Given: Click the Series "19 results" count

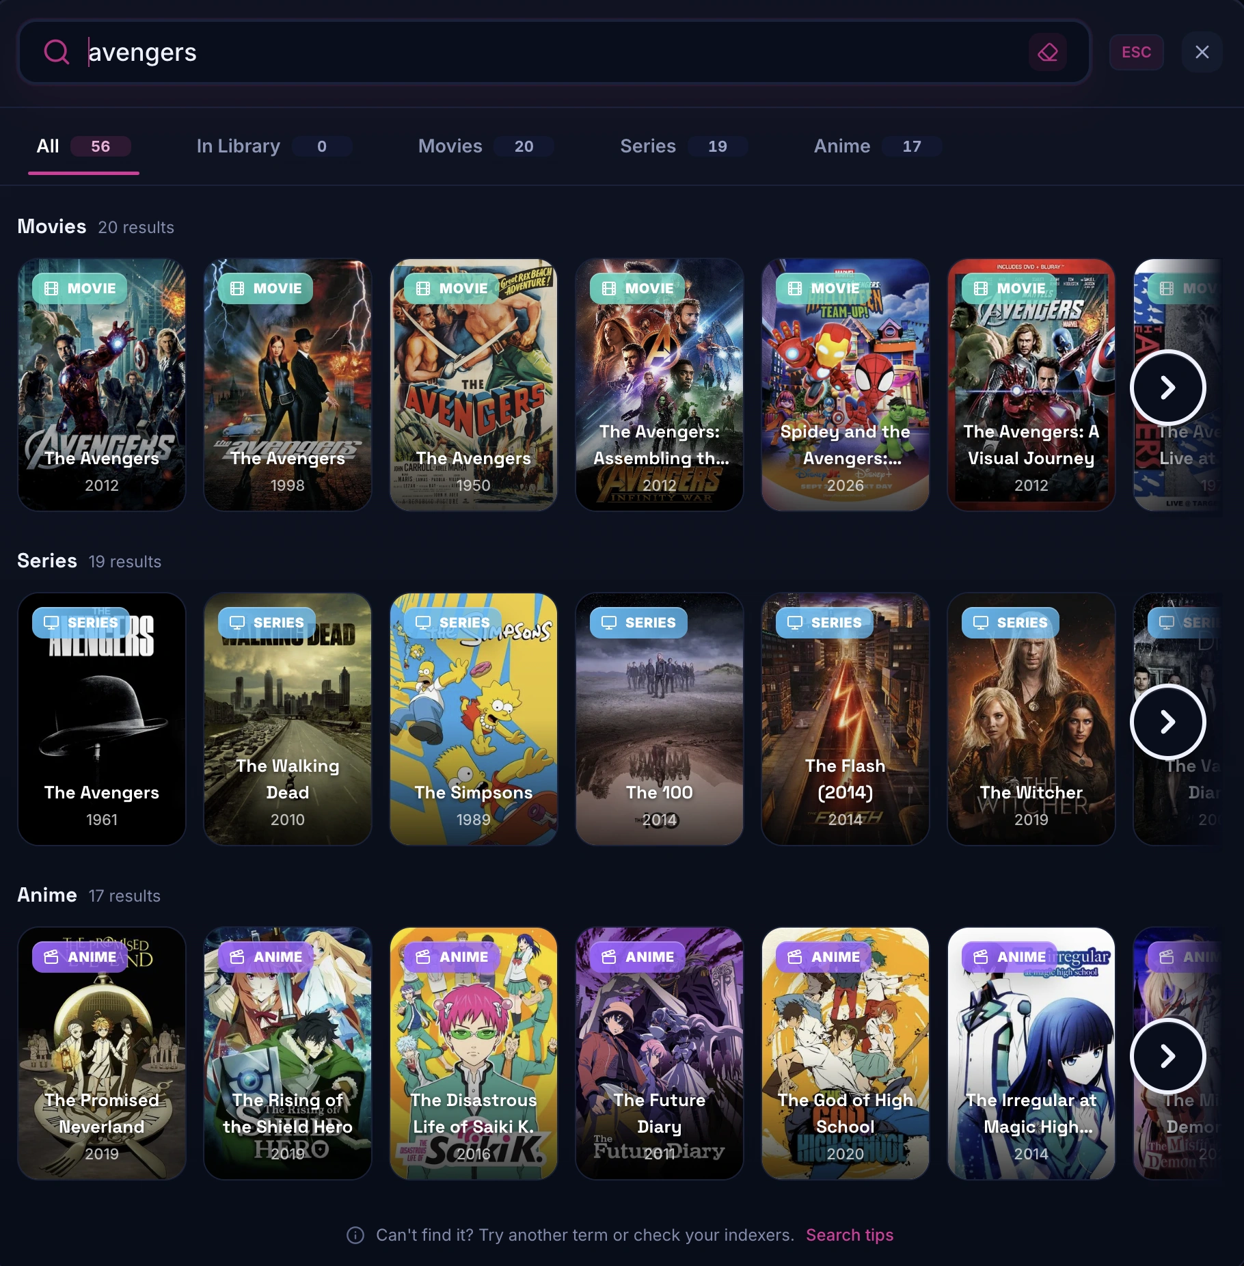Looking at the screenshot, I should click(125, 562).
